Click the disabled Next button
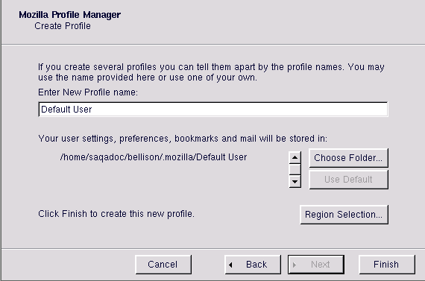 (x=316, y=265)
